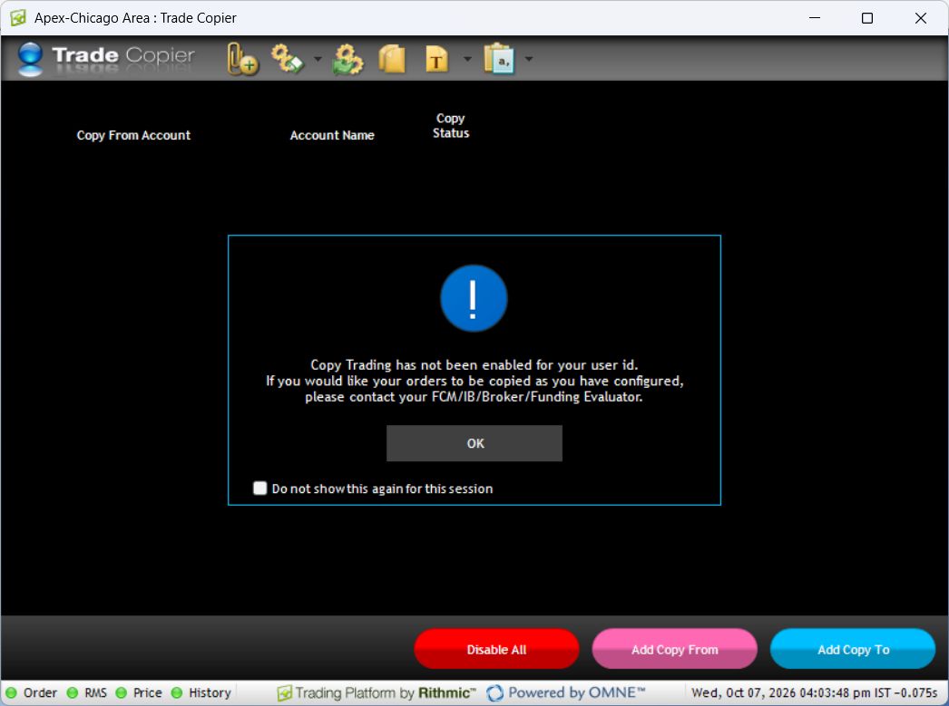Tick 'Do not show this again for this session'
The image size is (949, 706).
coord(259,488)
